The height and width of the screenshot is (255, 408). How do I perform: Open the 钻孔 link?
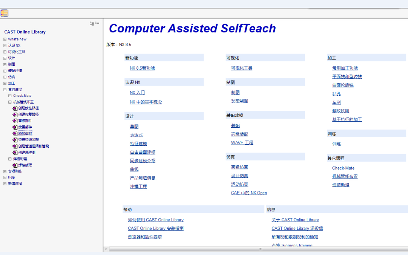(336, 94)
